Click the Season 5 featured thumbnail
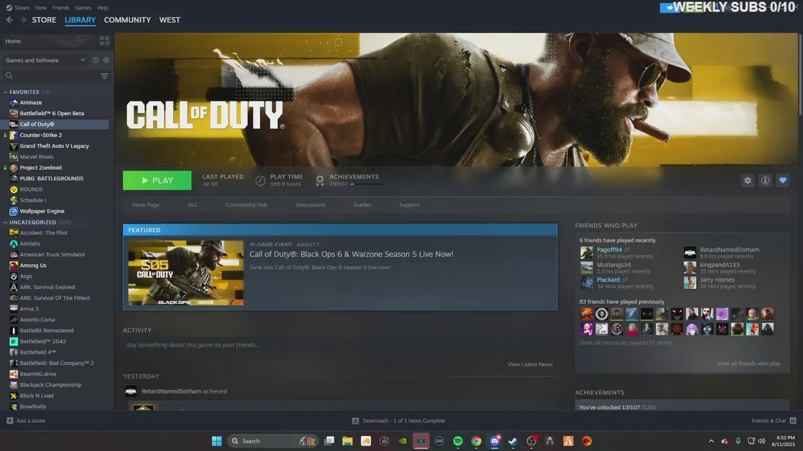Screen dimensions: 803x451 point(186,272)
